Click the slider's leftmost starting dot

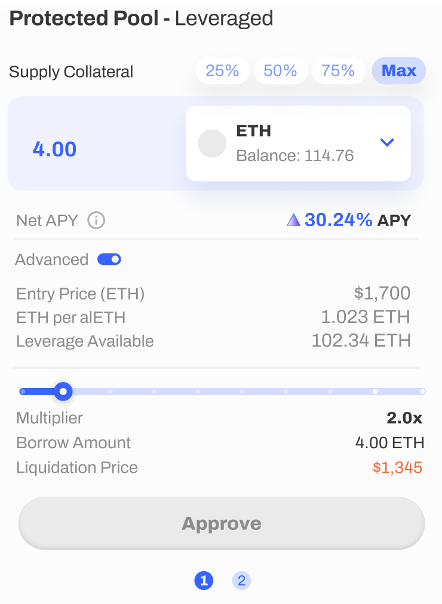pyautogui.click(x=23, y=392)
